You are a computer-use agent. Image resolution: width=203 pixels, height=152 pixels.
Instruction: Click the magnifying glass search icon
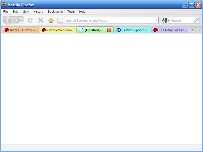pyautogui.click(x=197, y=21)
